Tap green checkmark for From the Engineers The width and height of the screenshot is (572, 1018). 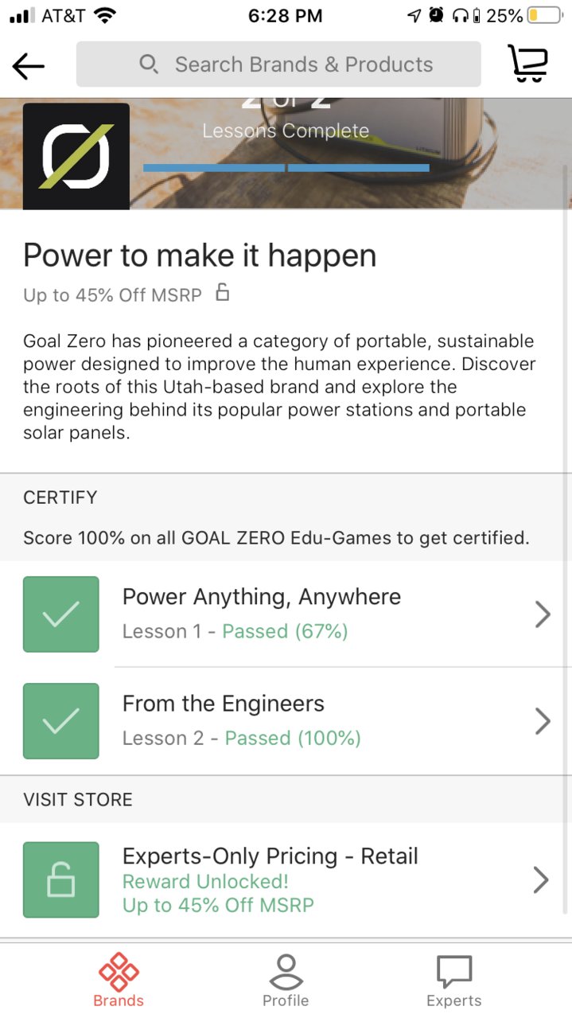click(x=61, y=721)
